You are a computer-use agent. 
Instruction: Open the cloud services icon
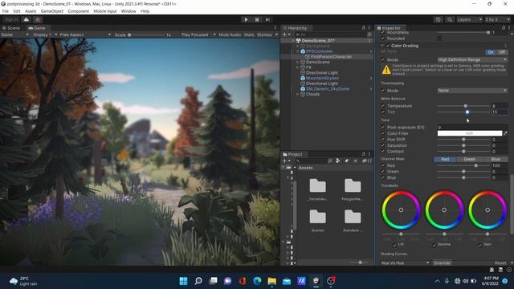click(x=27, y=19)
